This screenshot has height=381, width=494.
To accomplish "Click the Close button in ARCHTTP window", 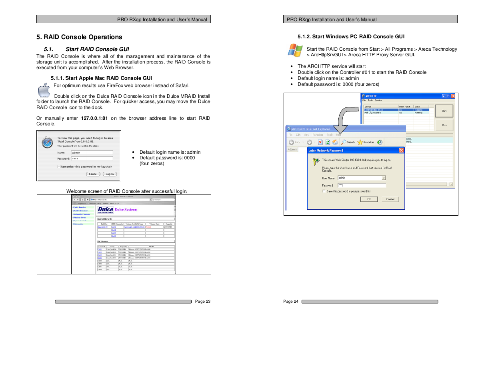I will [444, 125].
